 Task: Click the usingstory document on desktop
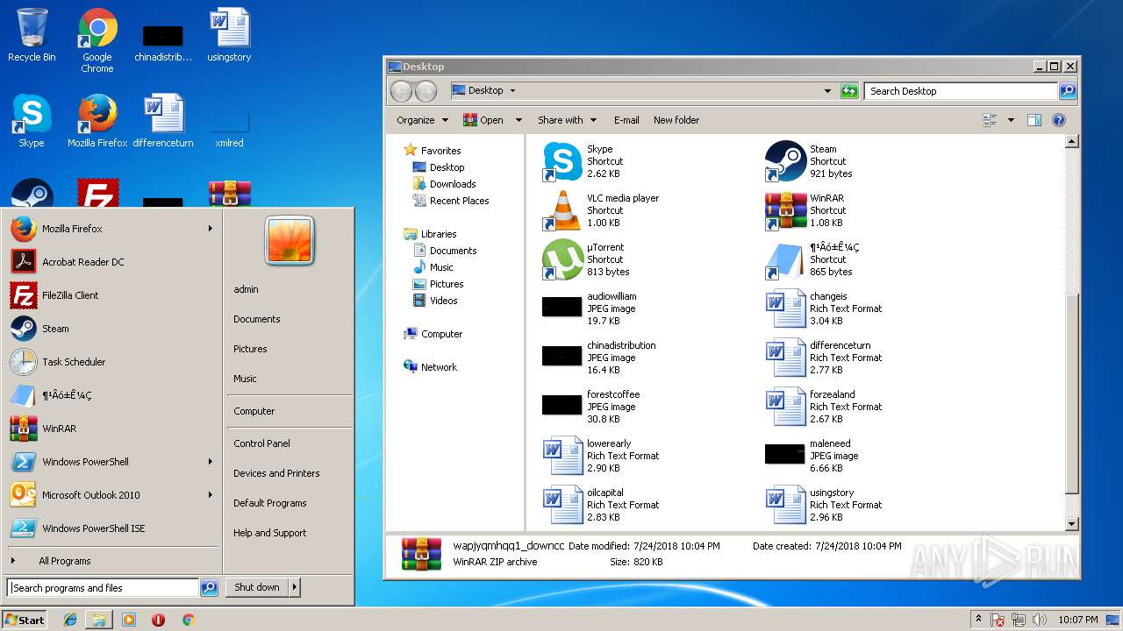point(229,36)
